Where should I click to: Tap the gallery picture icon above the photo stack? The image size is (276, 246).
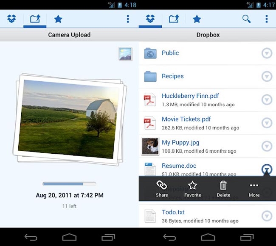pos(125,54)
